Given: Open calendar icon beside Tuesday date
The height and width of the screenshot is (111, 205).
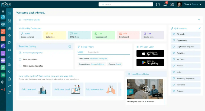Looking at the screenshot, I should (x=70, y=47).
